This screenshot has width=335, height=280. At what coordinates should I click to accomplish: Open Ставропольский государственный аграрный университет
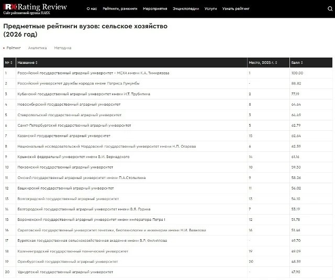click(x=70, y=115)
